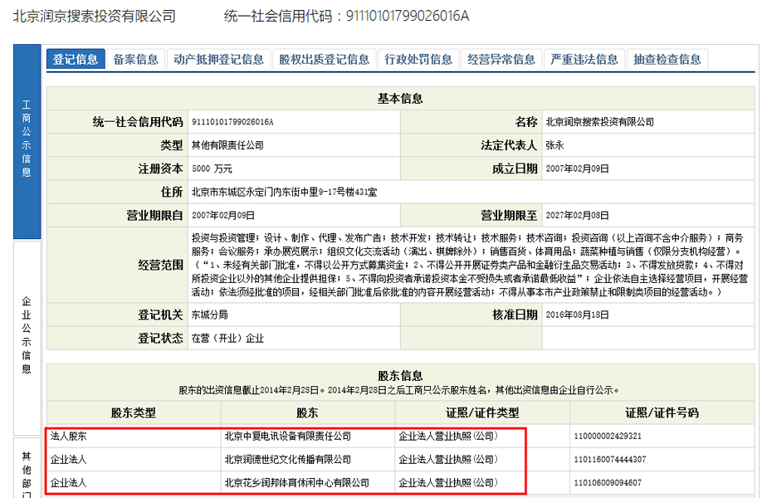Select the 登记信息 tab
772x498 pixels.
76,59
